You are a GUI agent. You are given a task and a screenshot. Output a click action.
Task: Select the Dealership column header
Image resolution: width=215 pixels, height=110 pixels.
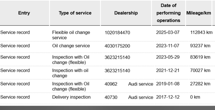coord(126,13)
